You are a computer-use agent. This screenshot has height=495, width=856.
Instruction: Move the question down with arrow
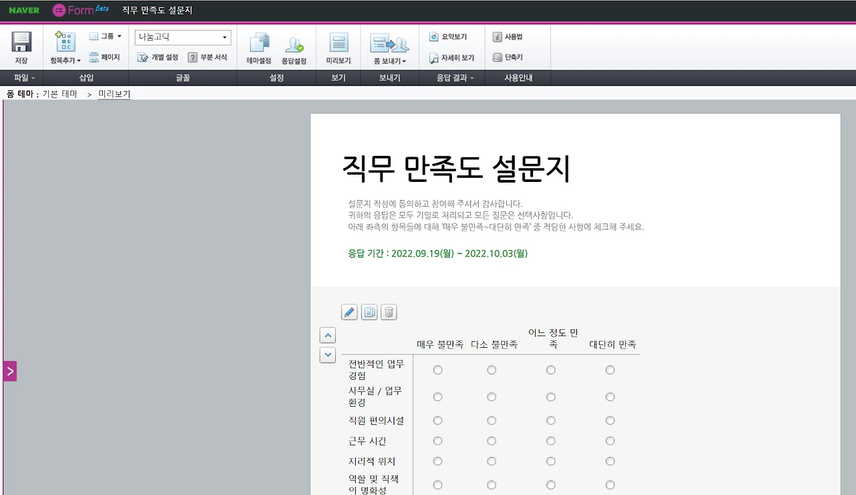click(328, 355)
